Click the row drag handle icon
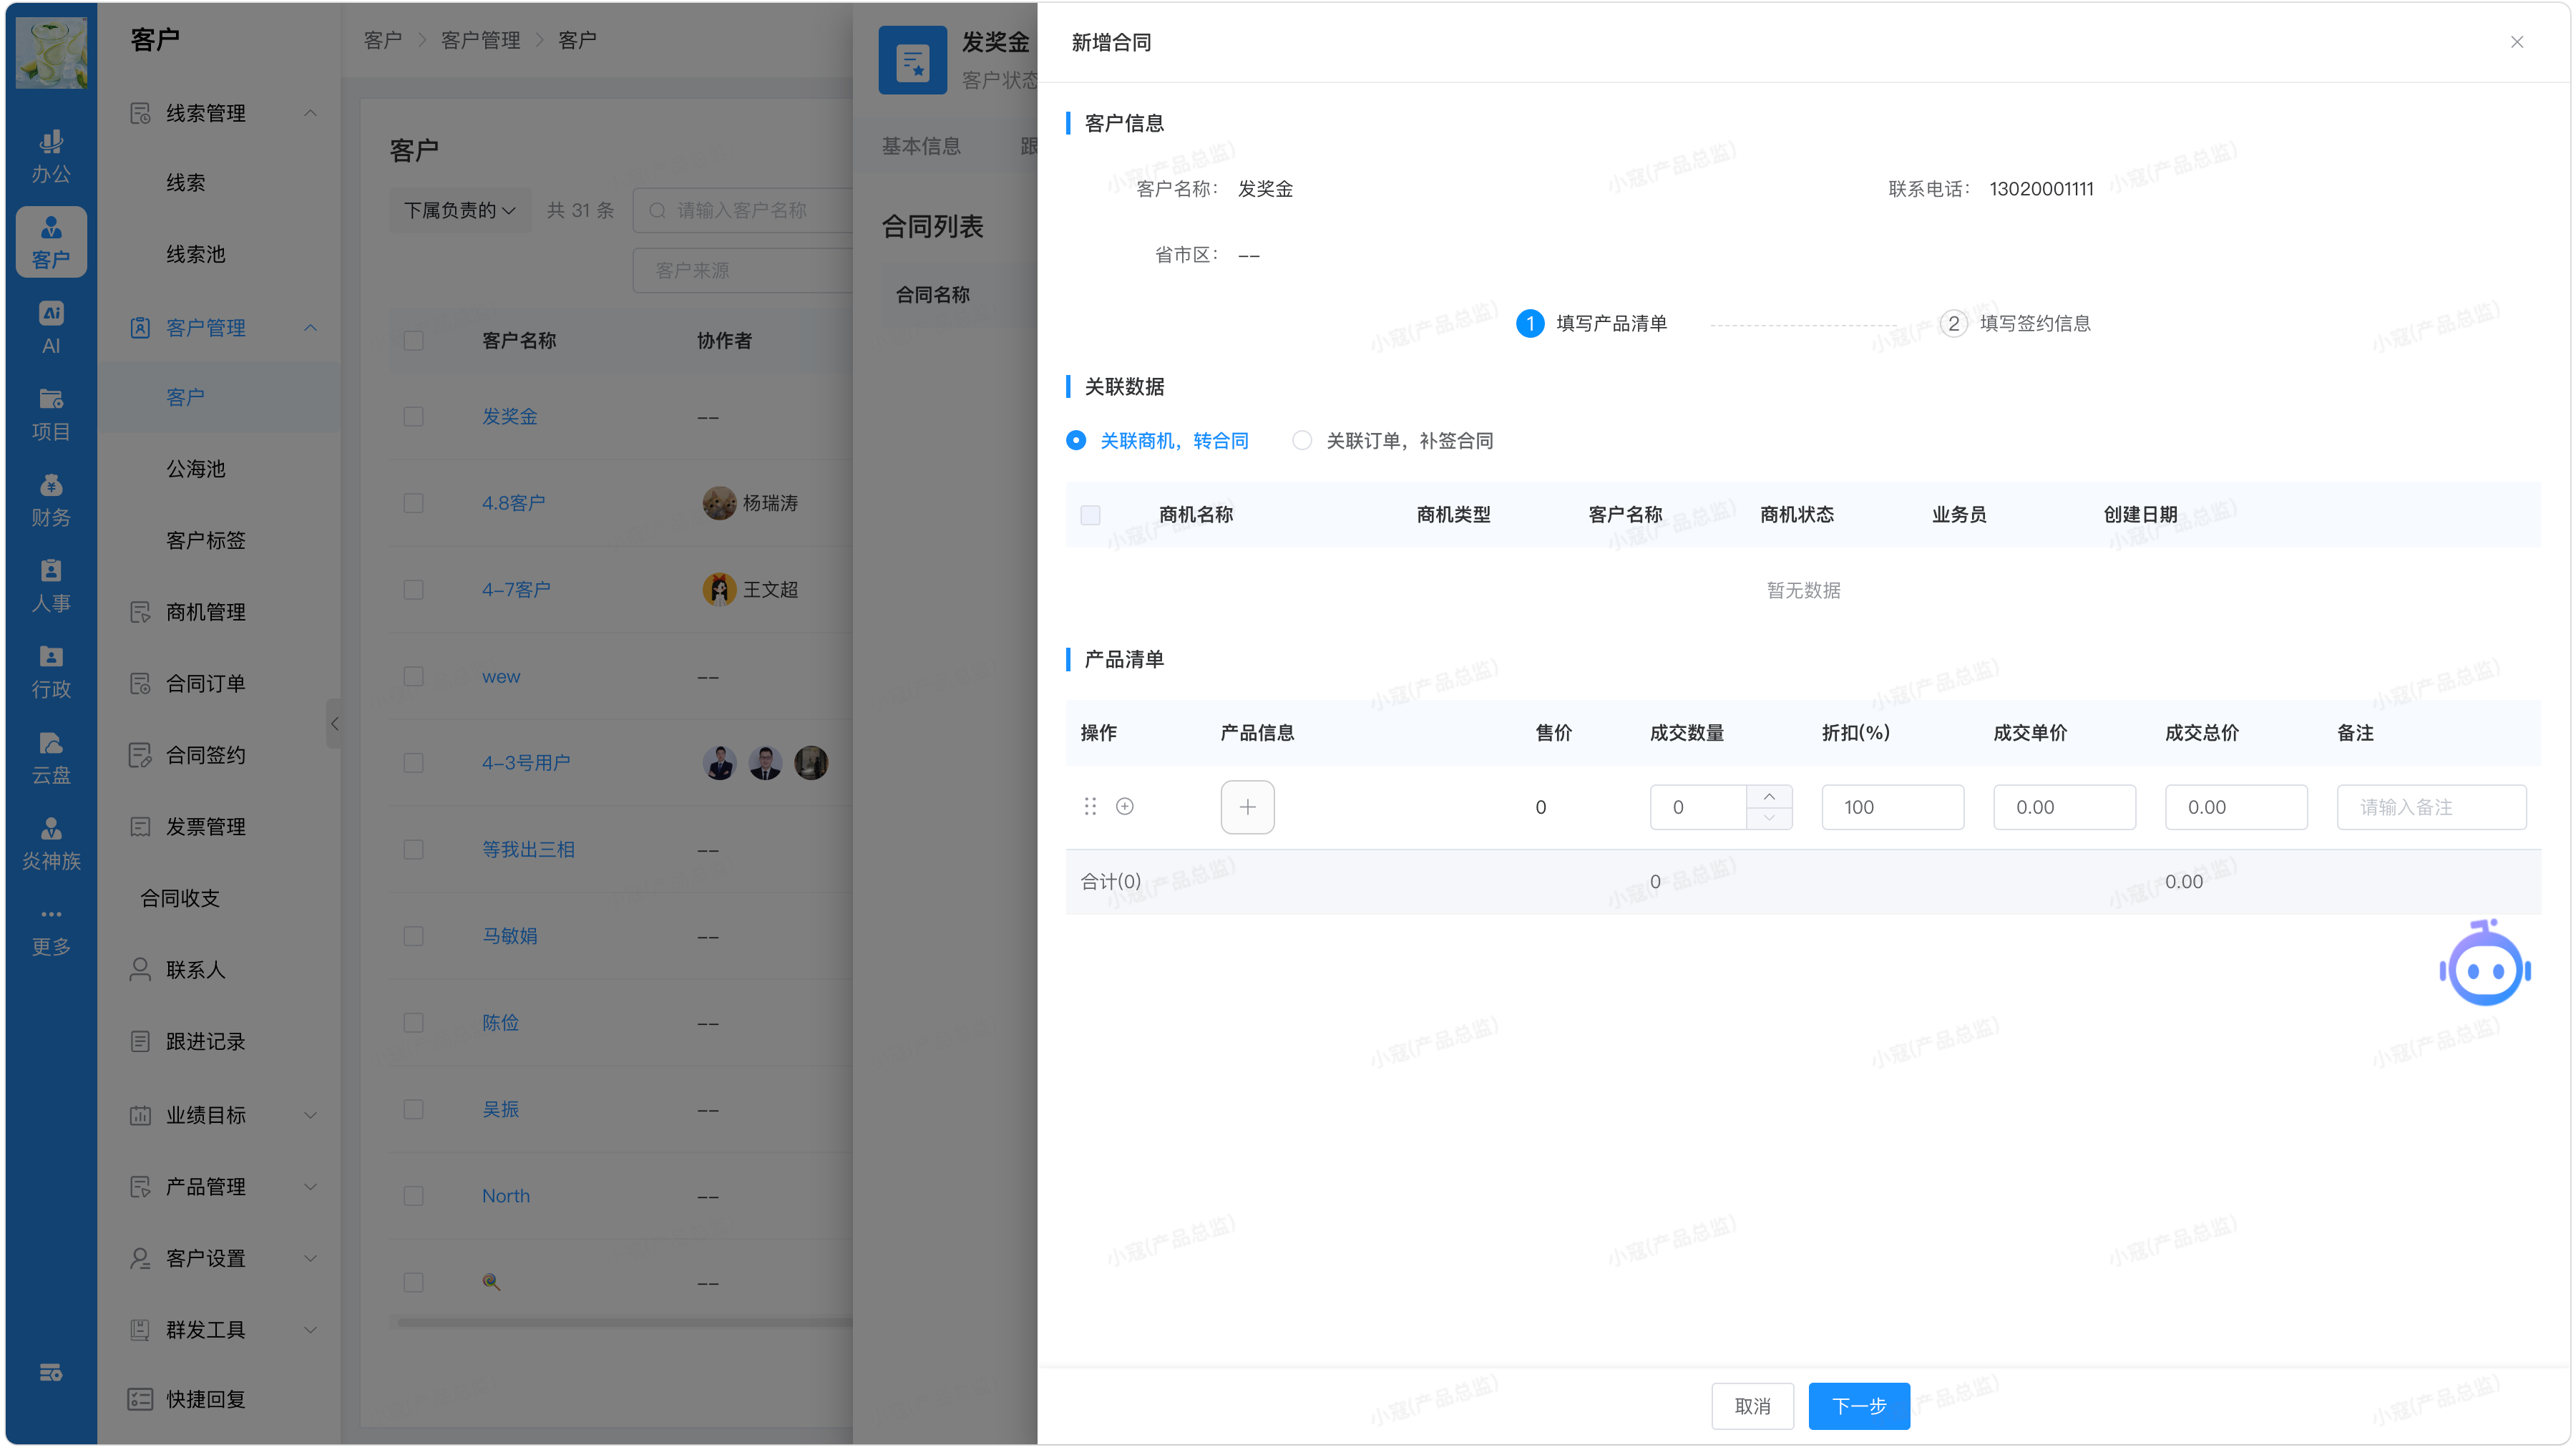The image size is (2576, 1450). point(1090,807)
